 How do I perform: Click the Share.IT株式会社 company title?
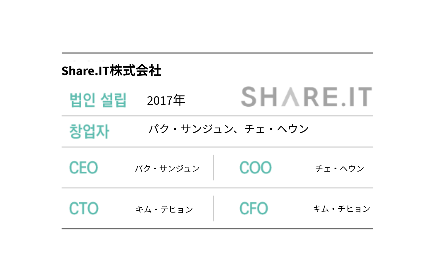click(x=111, y=71)
